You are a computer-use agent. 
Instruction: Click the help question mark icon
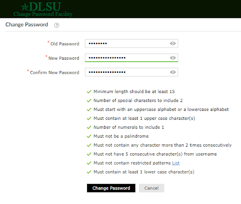[x=56, y=25]
